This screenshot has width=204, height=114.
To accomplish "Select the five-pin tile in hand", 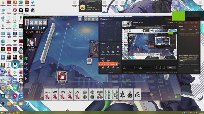I will pyautogui.click(x=100, y=94).
